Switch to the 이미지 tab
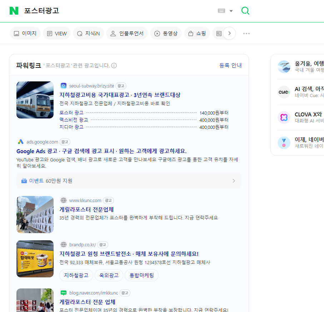The image size is (324, 312). point(25,34)
